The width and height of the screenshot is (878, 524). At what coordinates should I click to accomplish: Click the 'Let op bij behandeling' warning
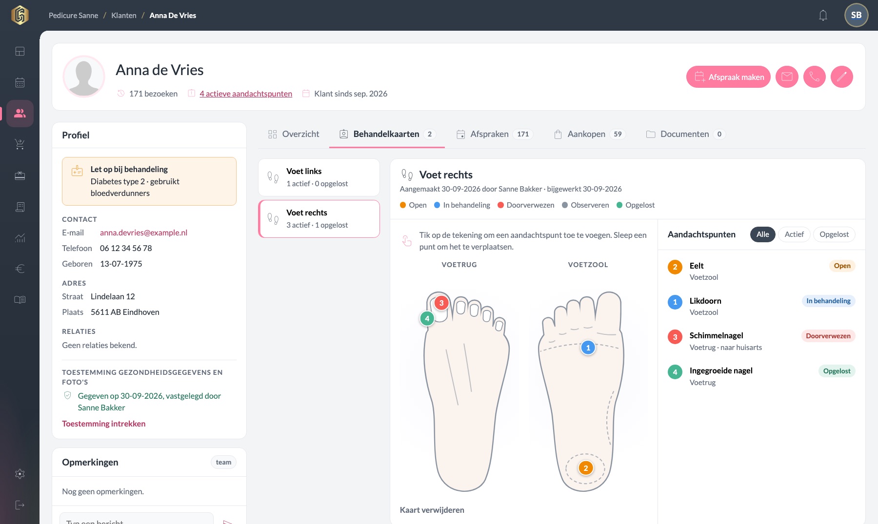pyautogui.click(x=149, y=181)
